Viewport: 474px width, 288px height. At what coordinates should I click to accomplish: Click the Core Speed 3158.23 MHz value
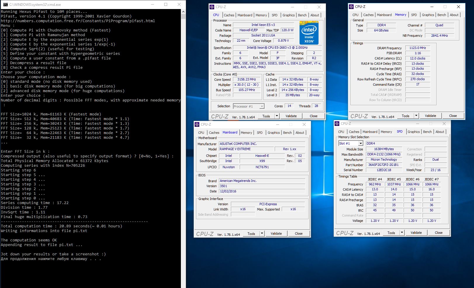(247, 79)
